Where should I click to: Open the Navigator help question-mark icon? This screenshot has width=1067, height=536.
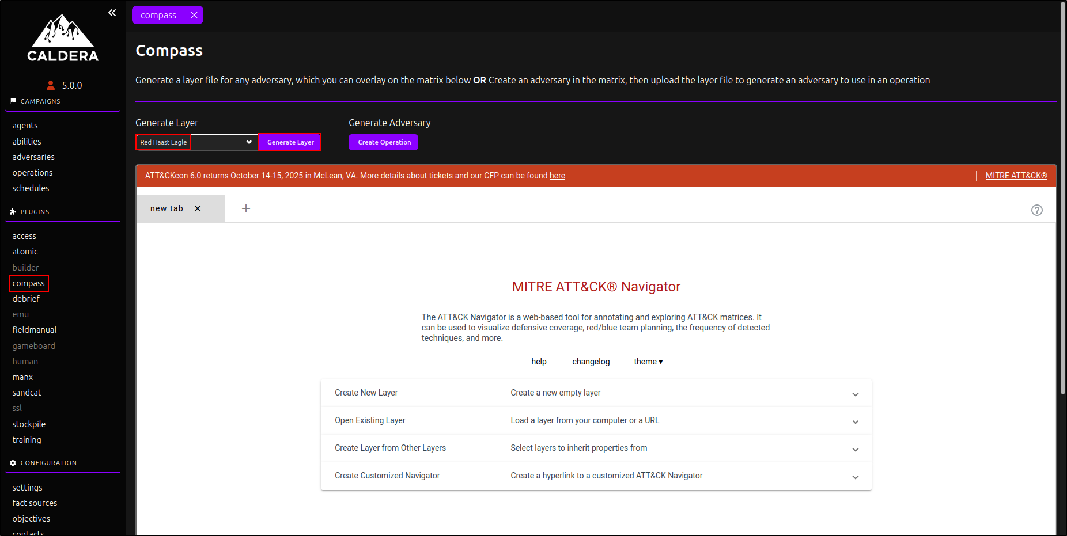coord(1036,210)
